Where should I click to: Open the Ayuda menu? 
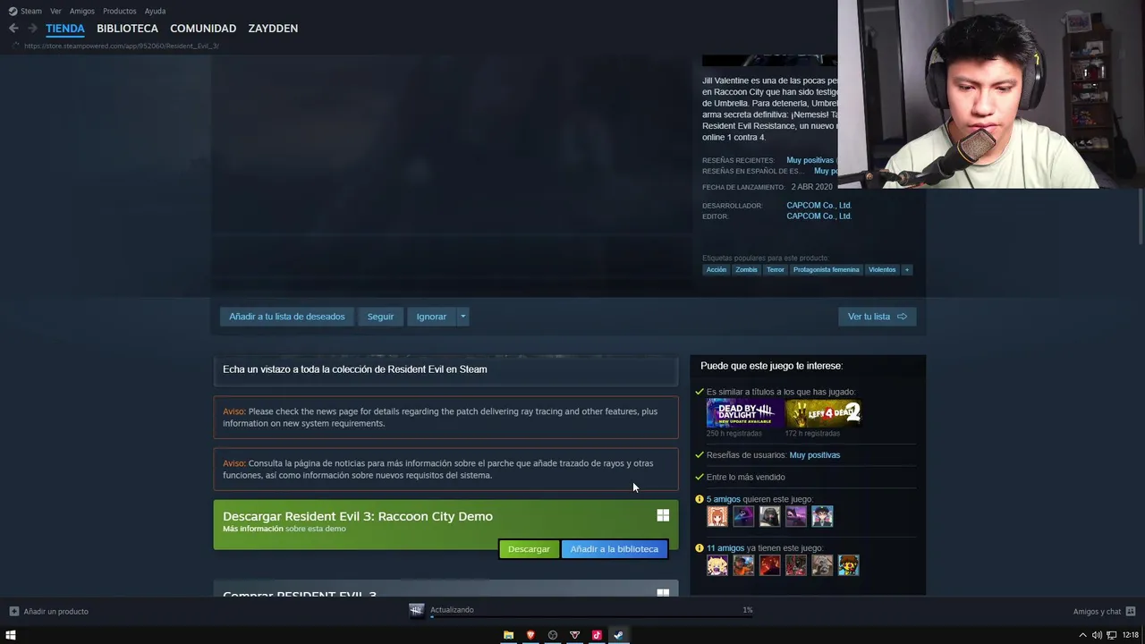click(x=155, y=11)
